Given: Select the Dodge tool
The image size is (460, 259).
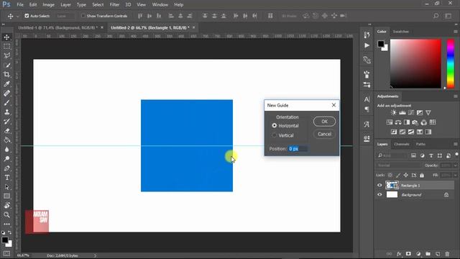Looking at the screenshot, I should coord(6,159).
